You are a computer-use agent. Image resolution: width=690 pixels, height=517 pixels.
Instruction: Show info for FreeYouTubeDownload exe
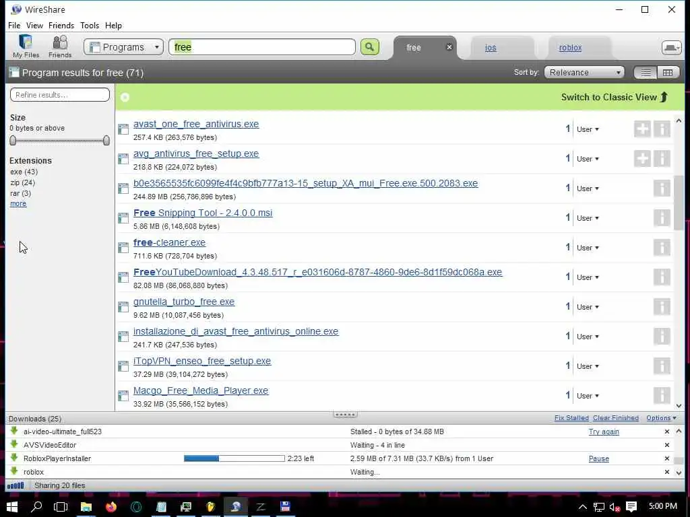click(x=662, y=277)
